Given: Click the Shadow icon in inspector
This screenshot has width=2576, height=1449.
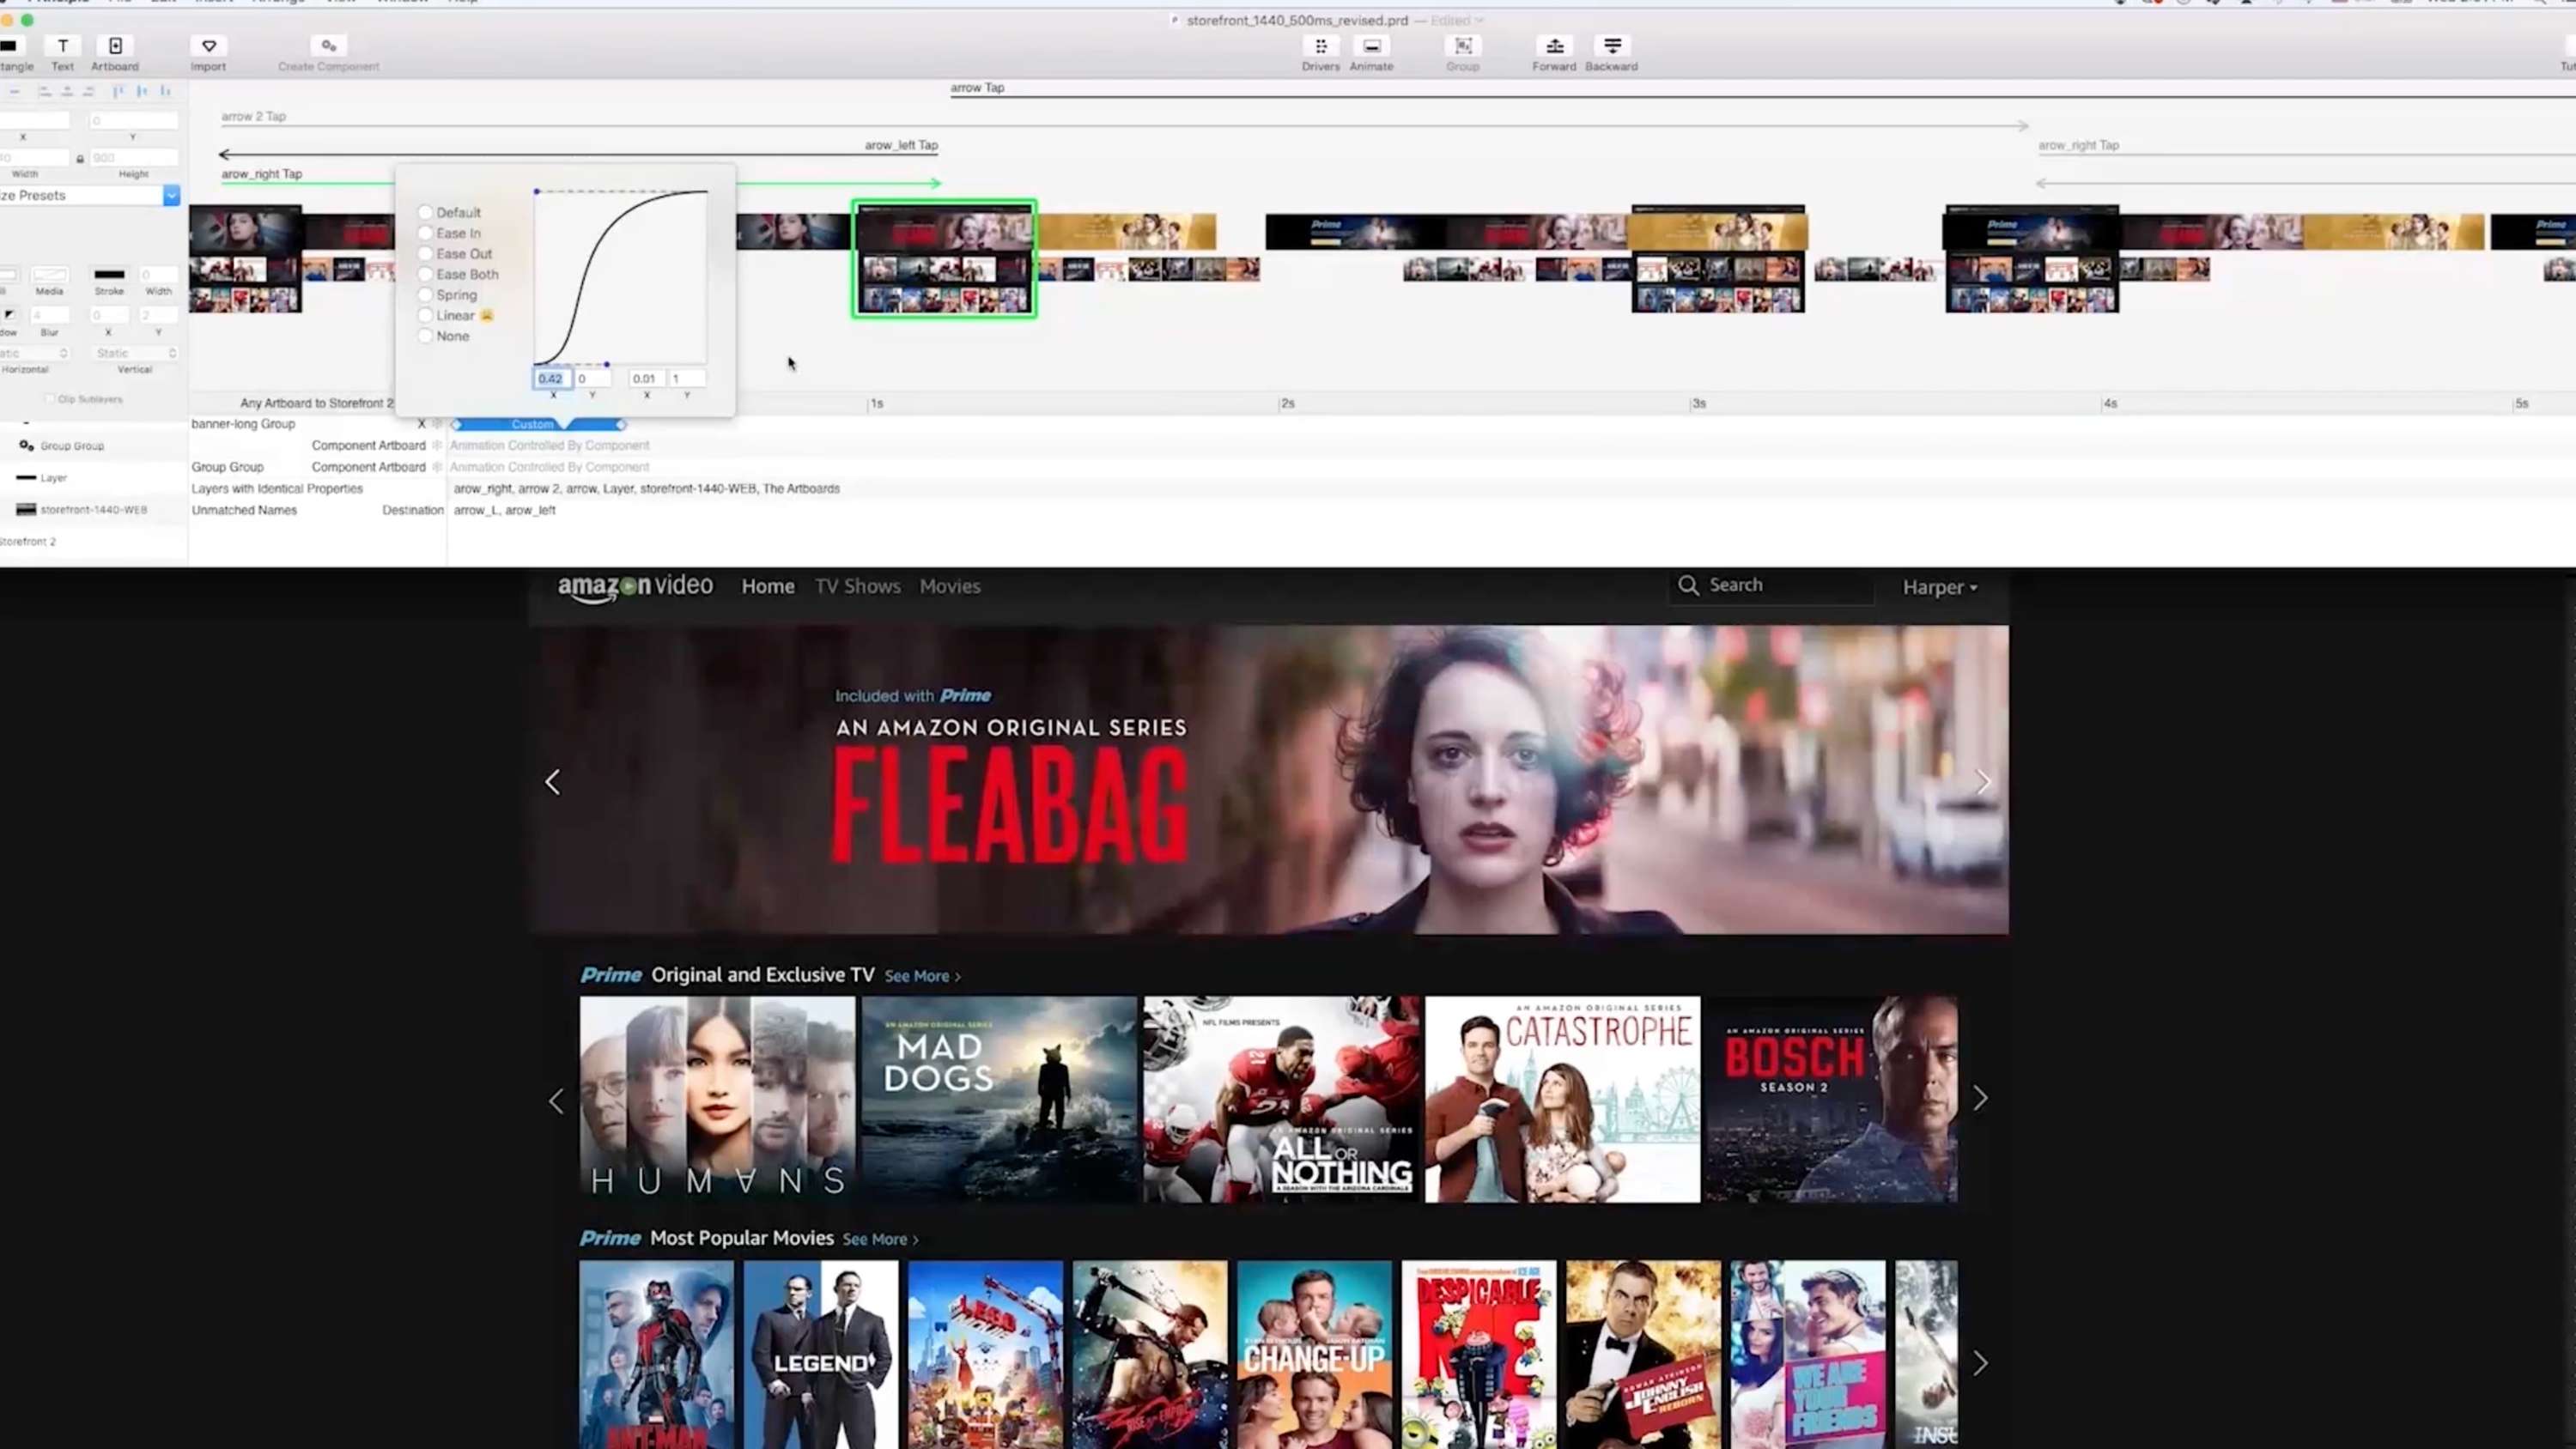Looking at the screenshot, I should (9, 315).
